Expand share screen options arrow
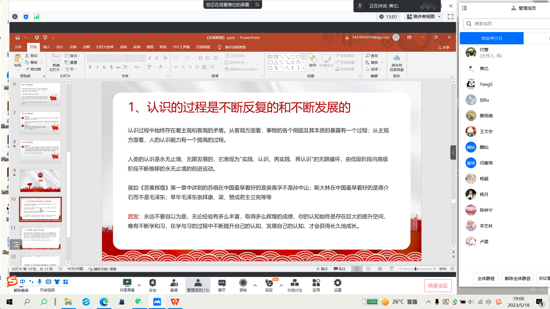The height and width of the screenshot is (309, 550). point(139,285)
